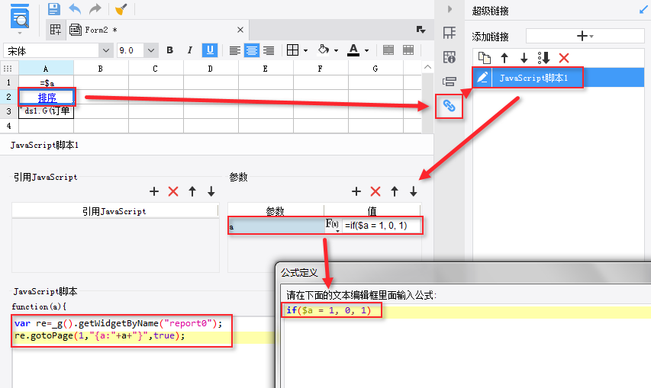Viewport: 651px width, 388px height.
Task: Move the parameter down
Action: pyautogui.click(x=414, y=191)
